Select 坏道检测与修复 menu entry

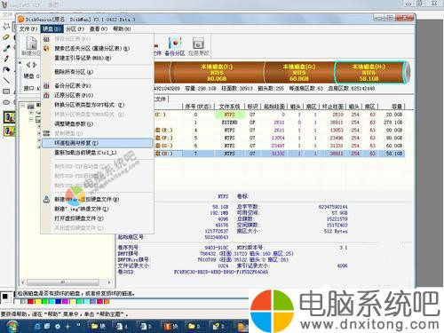tap(97, 143)
